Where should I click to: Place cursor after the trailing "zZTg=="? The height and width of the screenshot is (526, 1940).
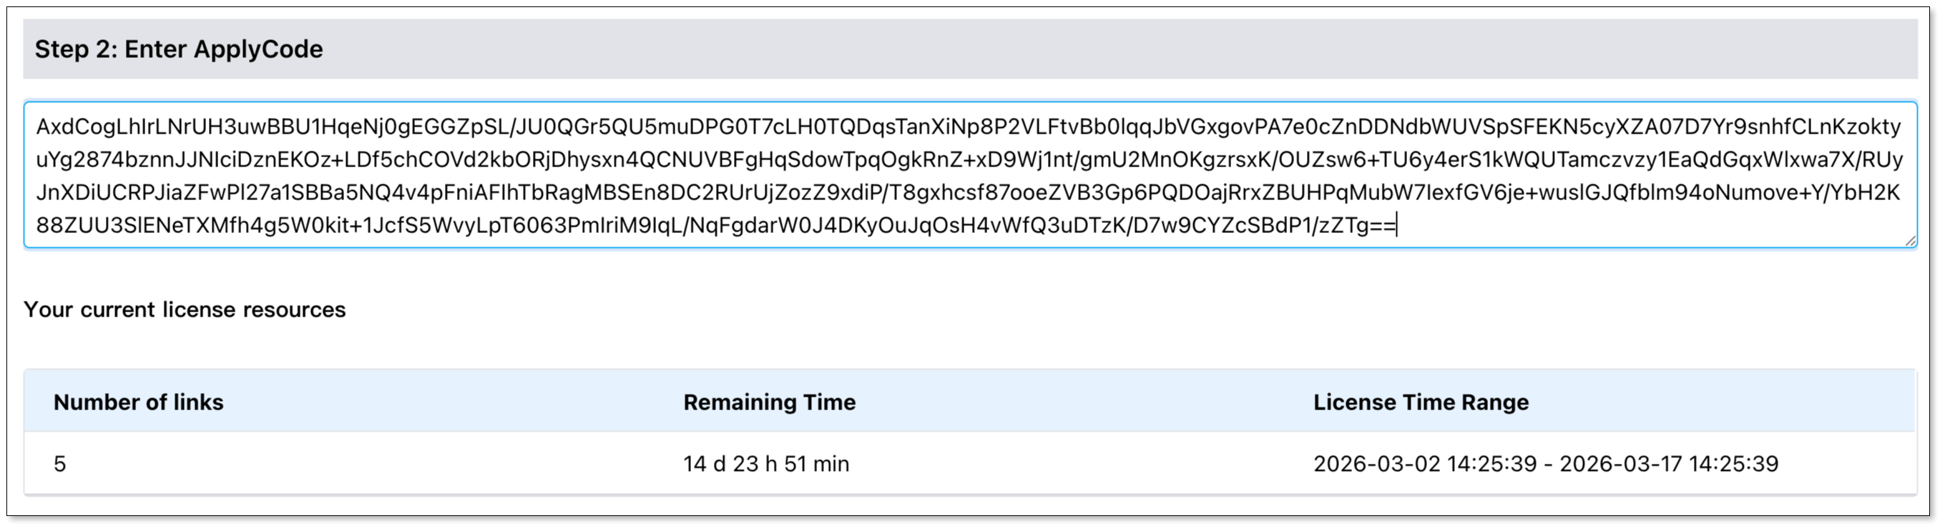point(1397,226)
